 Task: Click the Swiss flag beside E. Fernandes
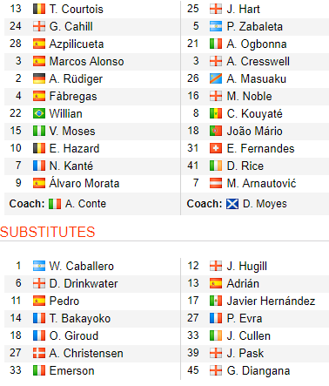216,148
